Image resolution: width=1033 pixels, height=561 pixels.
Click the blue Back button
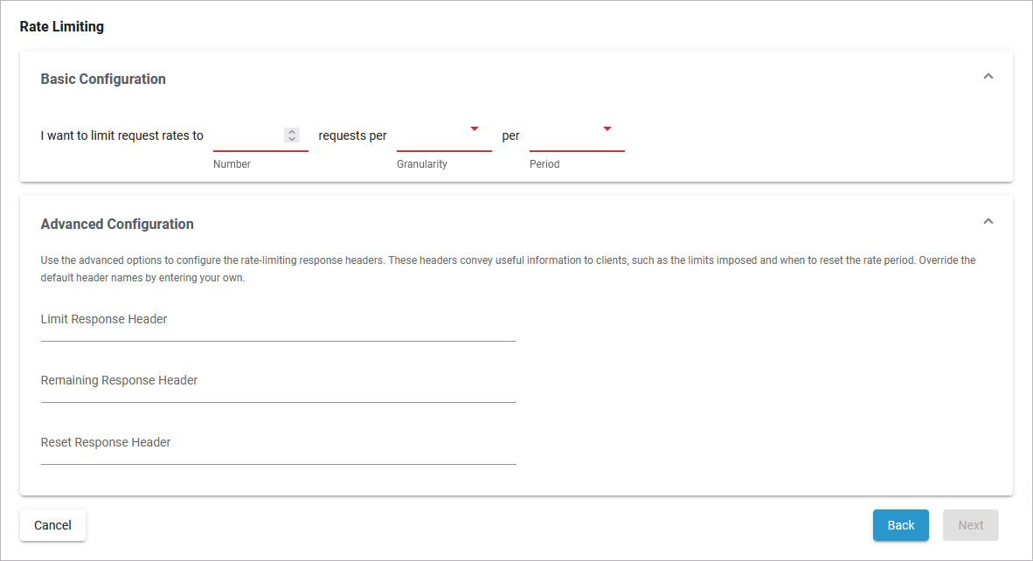900,525
